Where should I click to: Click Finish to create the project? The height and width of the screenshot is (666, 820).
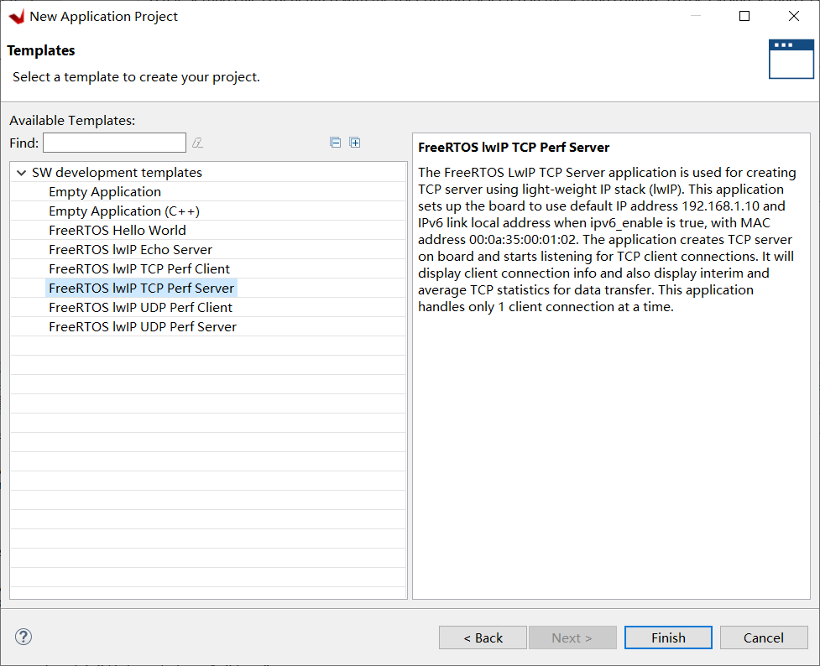[668, 637]
